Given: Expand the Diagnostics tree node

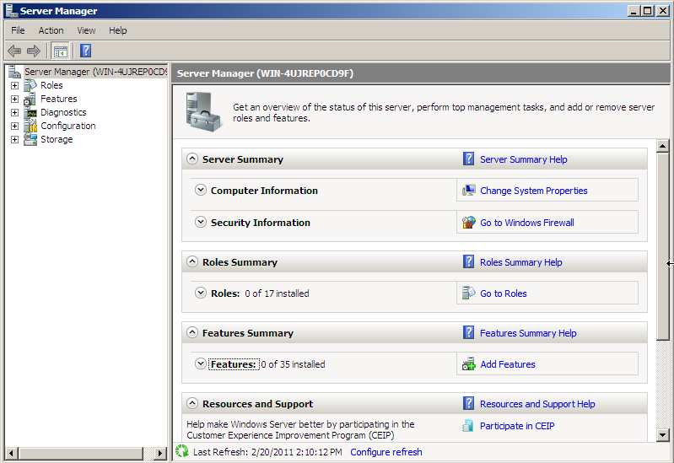Looking at the screenshot, I should pos(14,113).
